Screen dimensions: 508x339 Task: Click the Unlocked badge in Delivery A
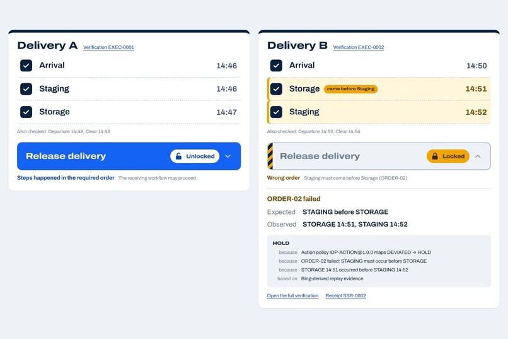coord(195,156)
